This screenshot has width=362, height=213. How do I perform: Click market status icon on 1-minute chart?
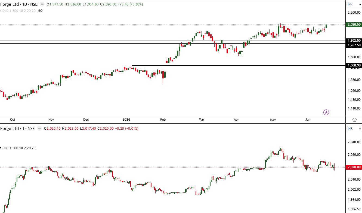pos(39,129)
